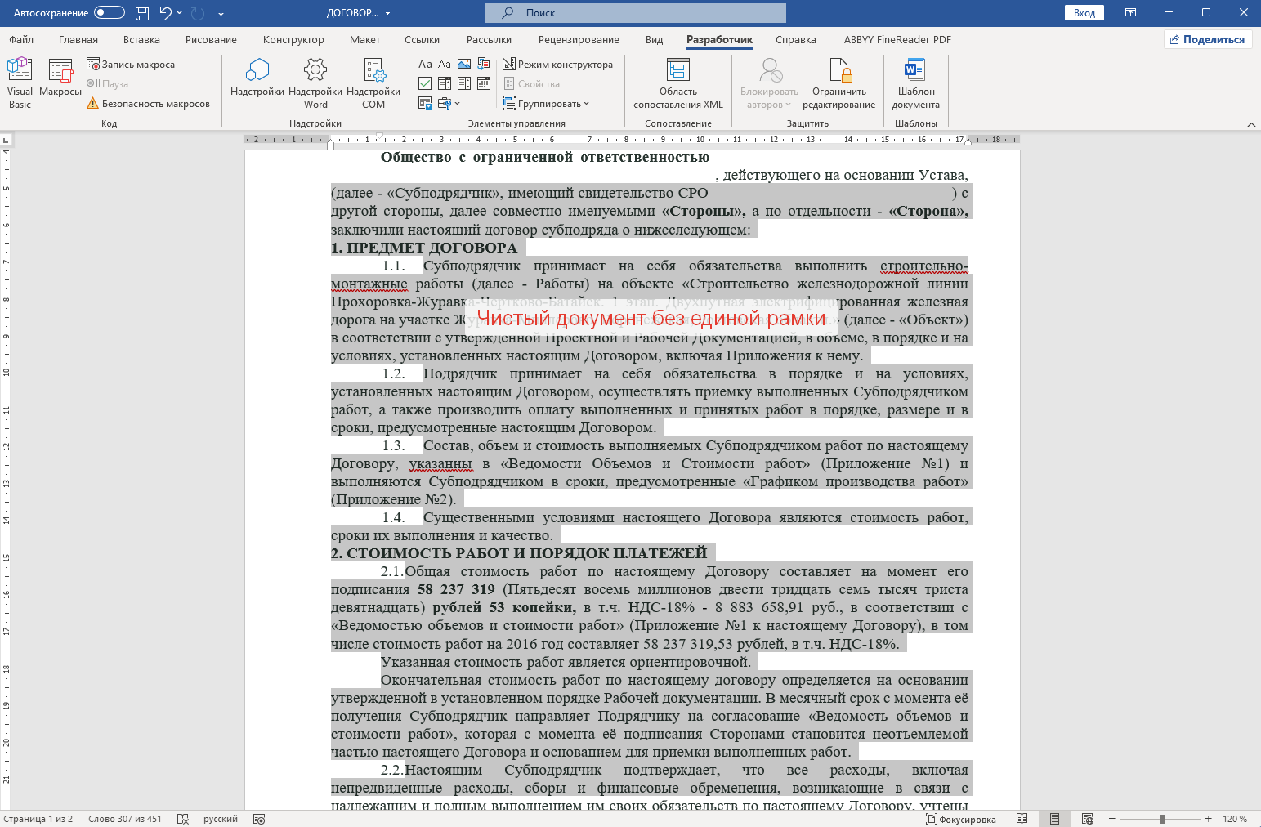Open the Файл menu

[22, 39]
